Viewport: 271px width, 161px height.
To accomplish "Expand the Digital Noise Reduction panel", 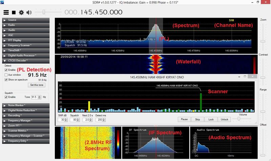I will click(26, 110).
